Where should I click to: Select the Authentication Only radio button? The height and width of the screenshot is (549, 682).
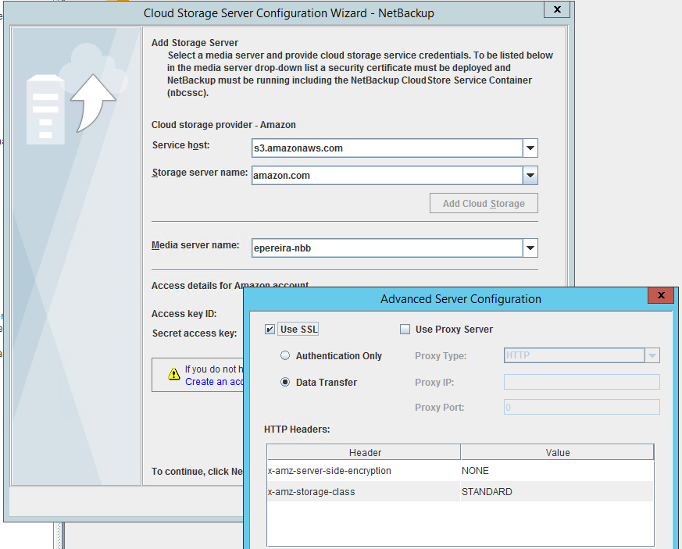pos(285,355)
